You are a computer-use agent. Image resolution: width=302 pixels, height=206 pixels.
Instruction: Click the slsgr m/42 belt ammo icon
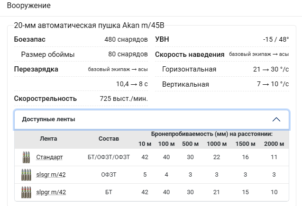pyautogui.click(x=26, y=175)
